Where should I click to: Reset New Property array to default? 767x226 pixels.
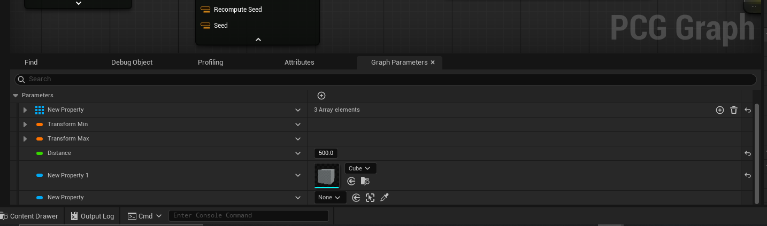(x=748, y=110)
